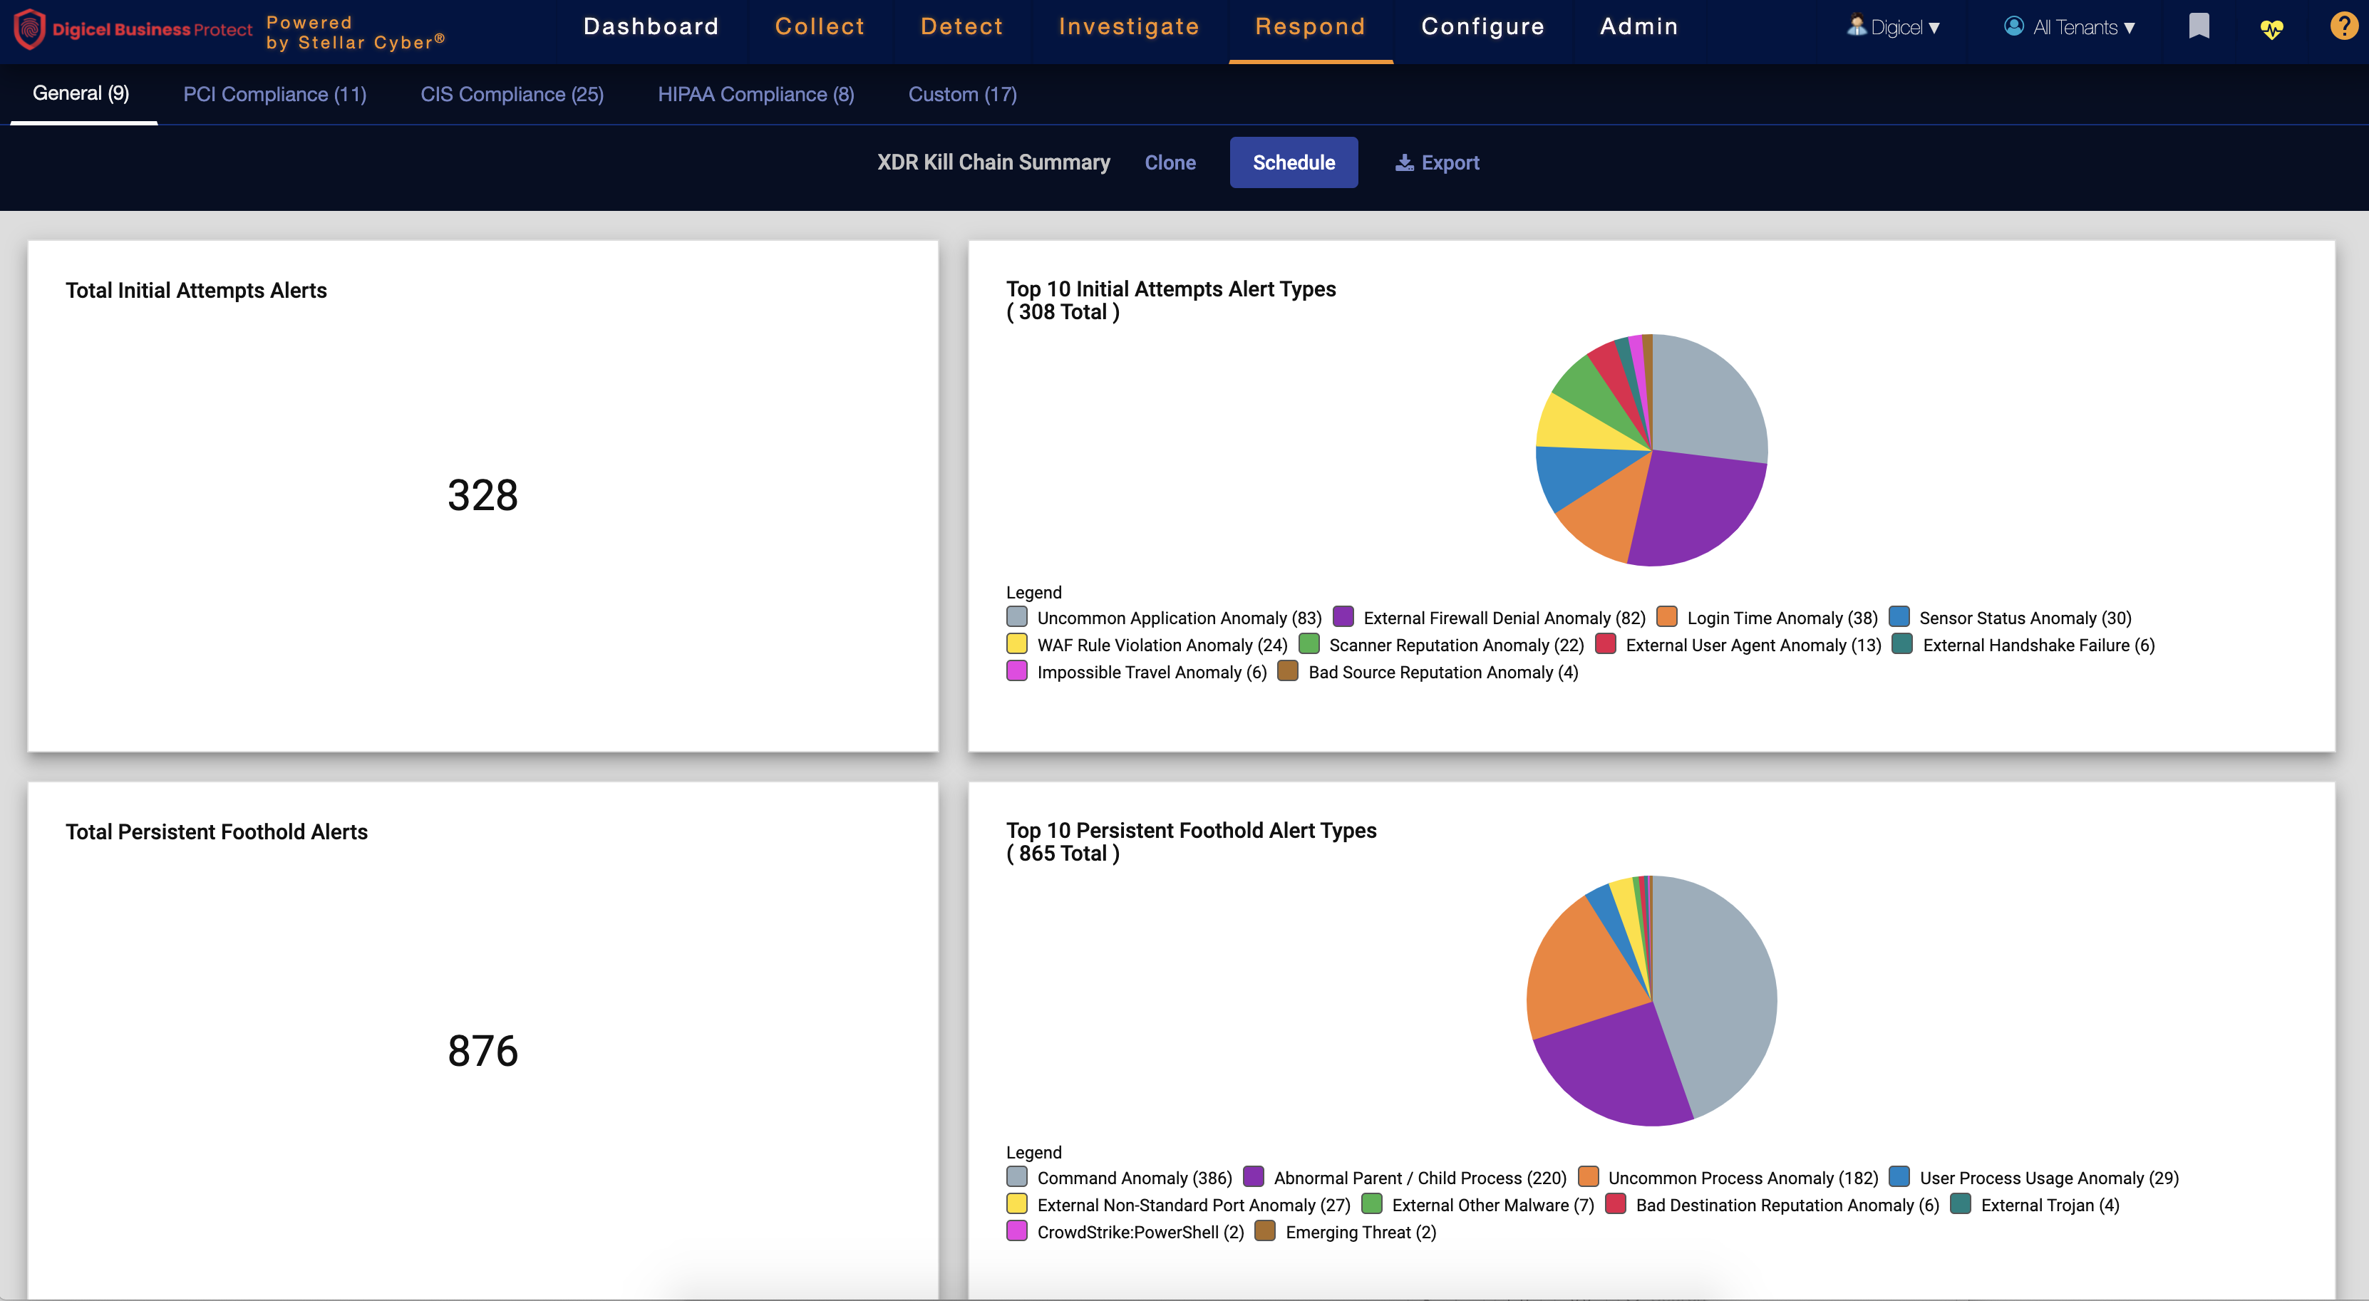Click Bad Source Reputation Anomaly brown swatch

[x=1288, y=671]
